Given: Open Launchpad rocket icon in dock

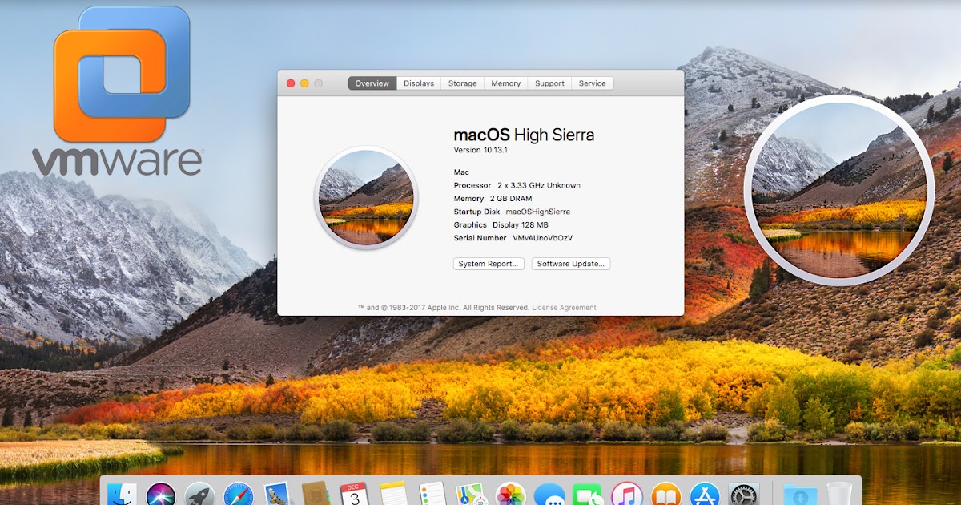Looking at the screenshot, I should (x=200, y=495).
